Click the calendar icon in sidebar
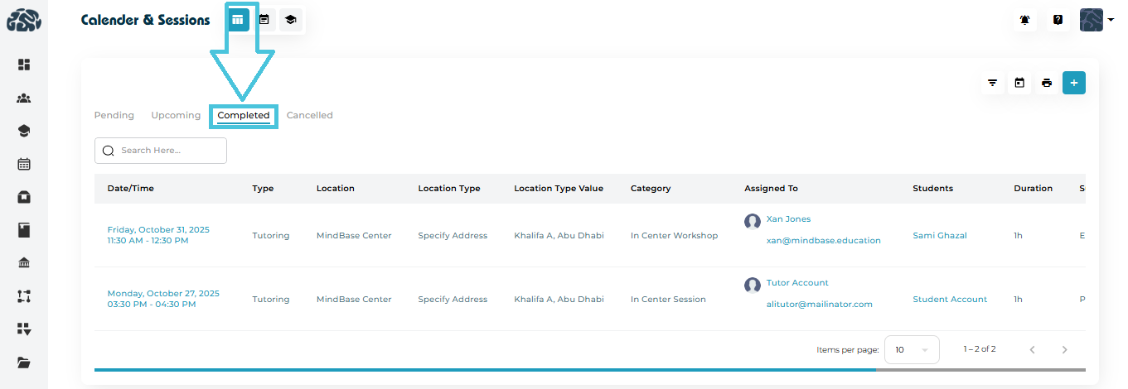1128x389 pixels. click(x=24, y=164)
